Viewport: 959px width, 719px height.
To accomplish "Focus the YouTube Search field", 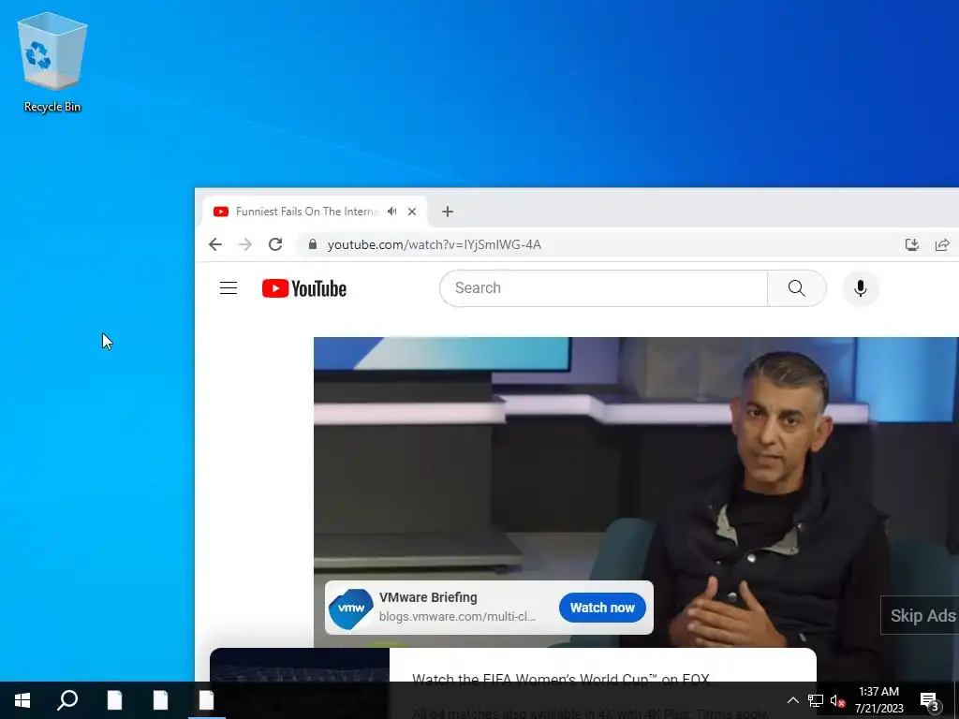I will 603,288.
